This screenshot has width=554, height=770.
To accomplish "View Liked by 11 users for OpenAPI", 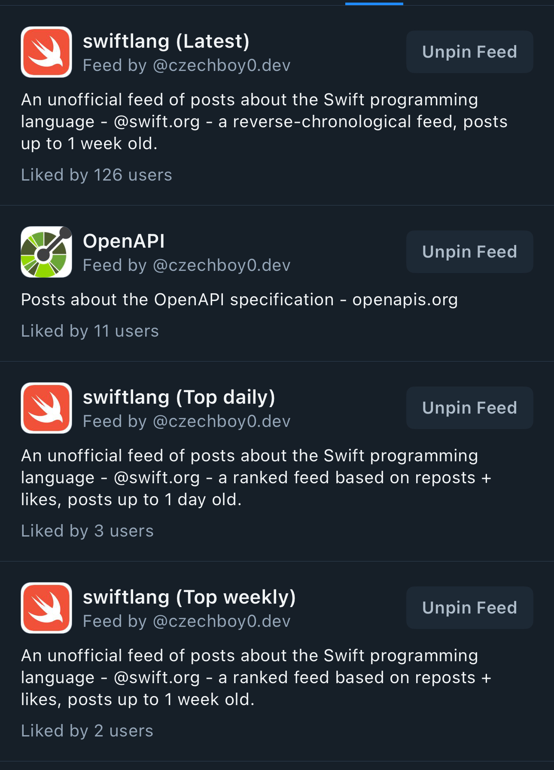I will 90,331.
